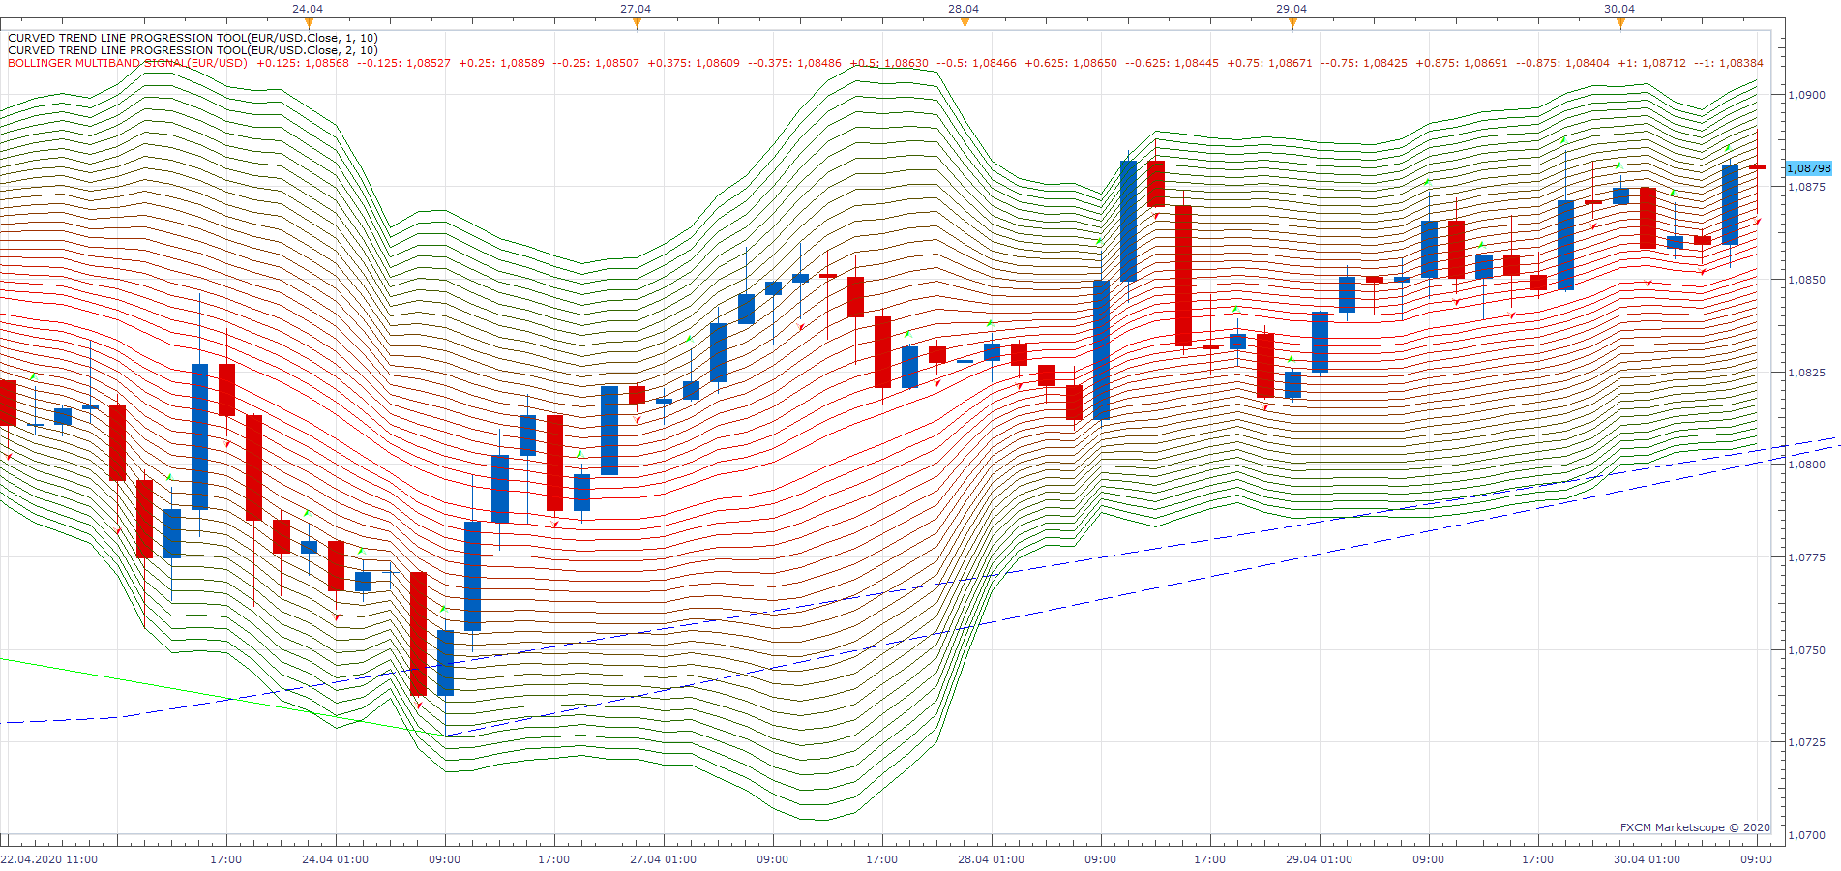The height and width of the screenshot is (871, 1841).
Task: Click the 29.04 01:00 time axis label
Action: (x=1319, y=859)
